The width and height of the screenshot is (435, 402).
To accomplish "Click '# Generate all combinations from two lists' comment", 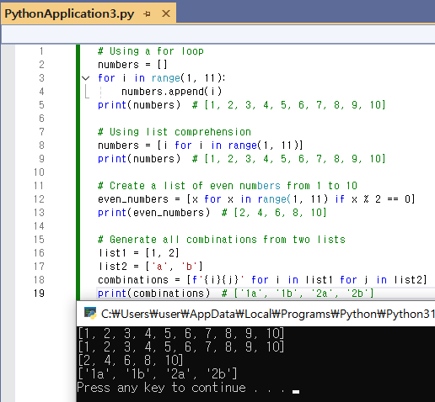I will pos(222,240).
